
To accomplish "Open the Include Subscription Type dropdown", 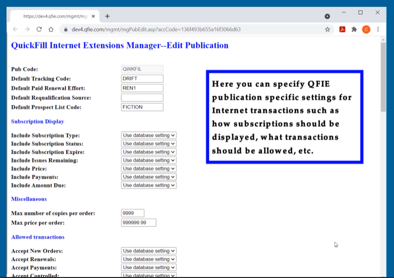I will click(148, 135).
